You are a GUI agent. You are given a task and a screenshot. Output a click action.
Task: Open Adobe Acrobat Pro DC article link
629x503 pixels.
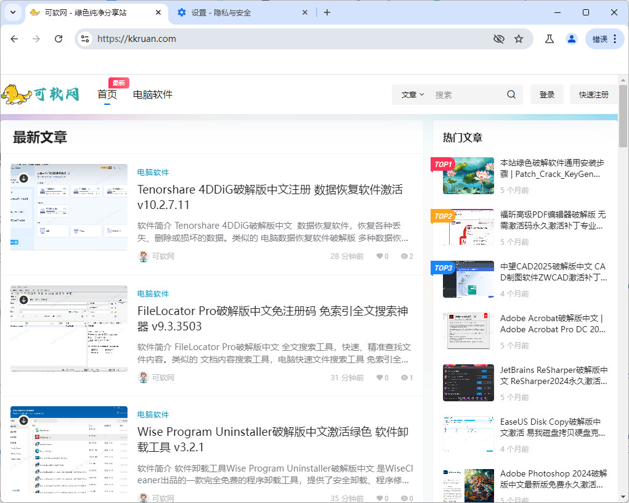[553, 324]
